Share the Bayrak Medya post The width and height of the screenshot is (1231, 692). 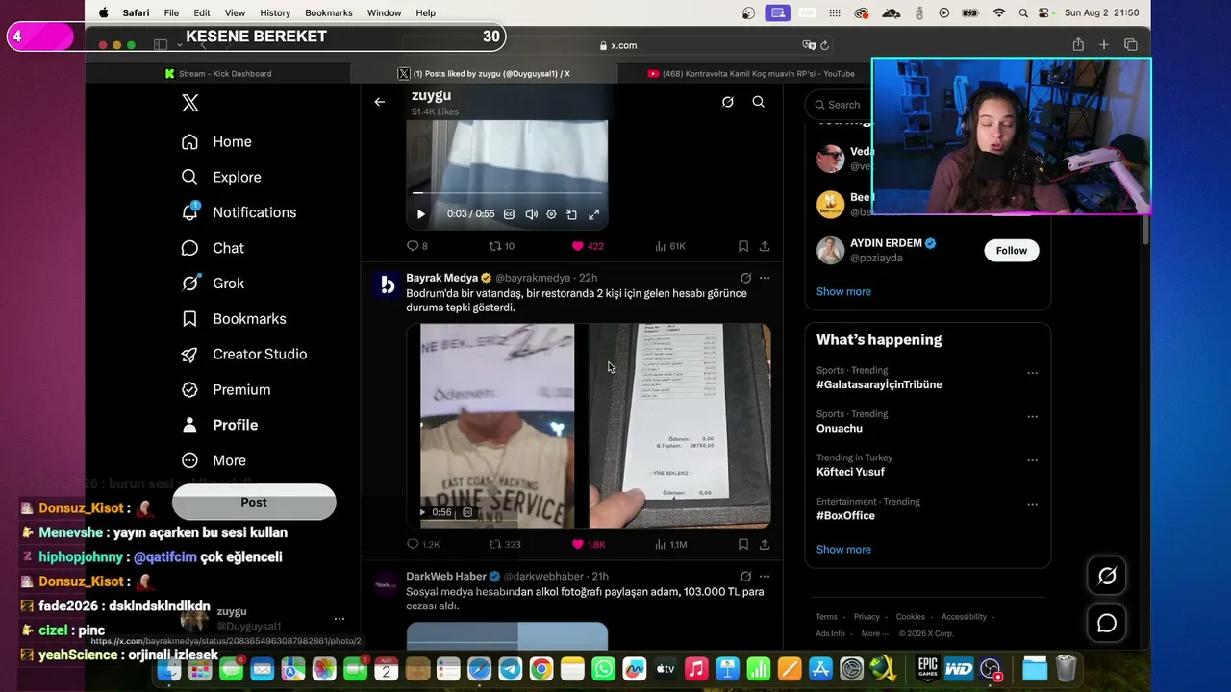tap(765, 544)
